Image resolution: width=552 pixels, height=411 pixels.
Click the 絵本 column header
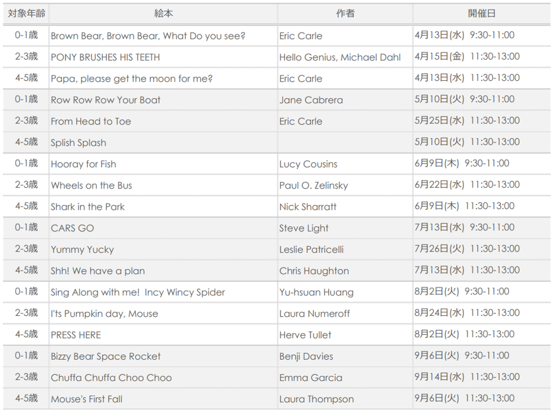[164, 14]
